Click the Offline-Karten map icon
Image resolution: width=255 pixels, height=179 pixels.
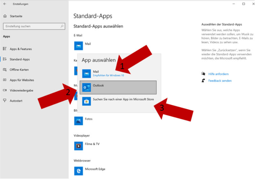coord(5,69)
